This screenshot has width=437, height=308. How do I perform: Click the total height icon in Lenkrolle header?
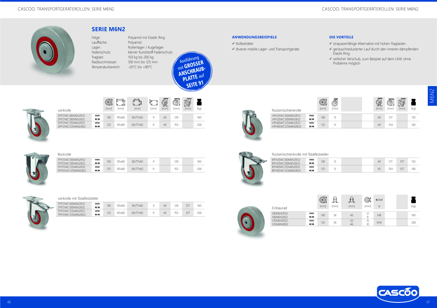176,102
